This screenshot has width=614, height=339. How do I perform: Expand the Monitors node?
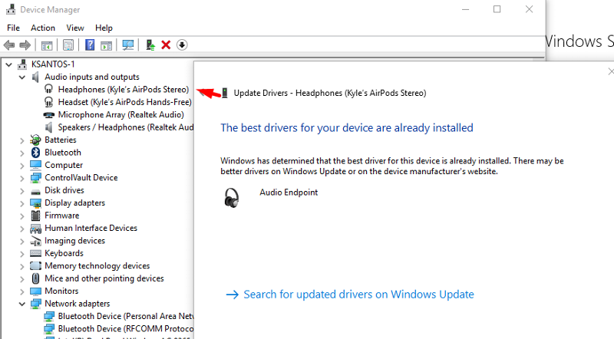(x=22, y=291)
